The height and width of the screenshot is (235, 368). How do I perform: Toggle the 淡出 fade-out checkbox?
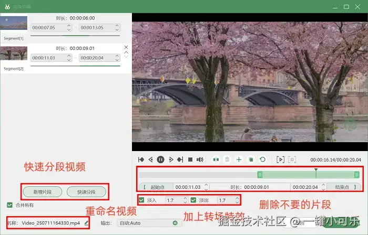(193, 200)
